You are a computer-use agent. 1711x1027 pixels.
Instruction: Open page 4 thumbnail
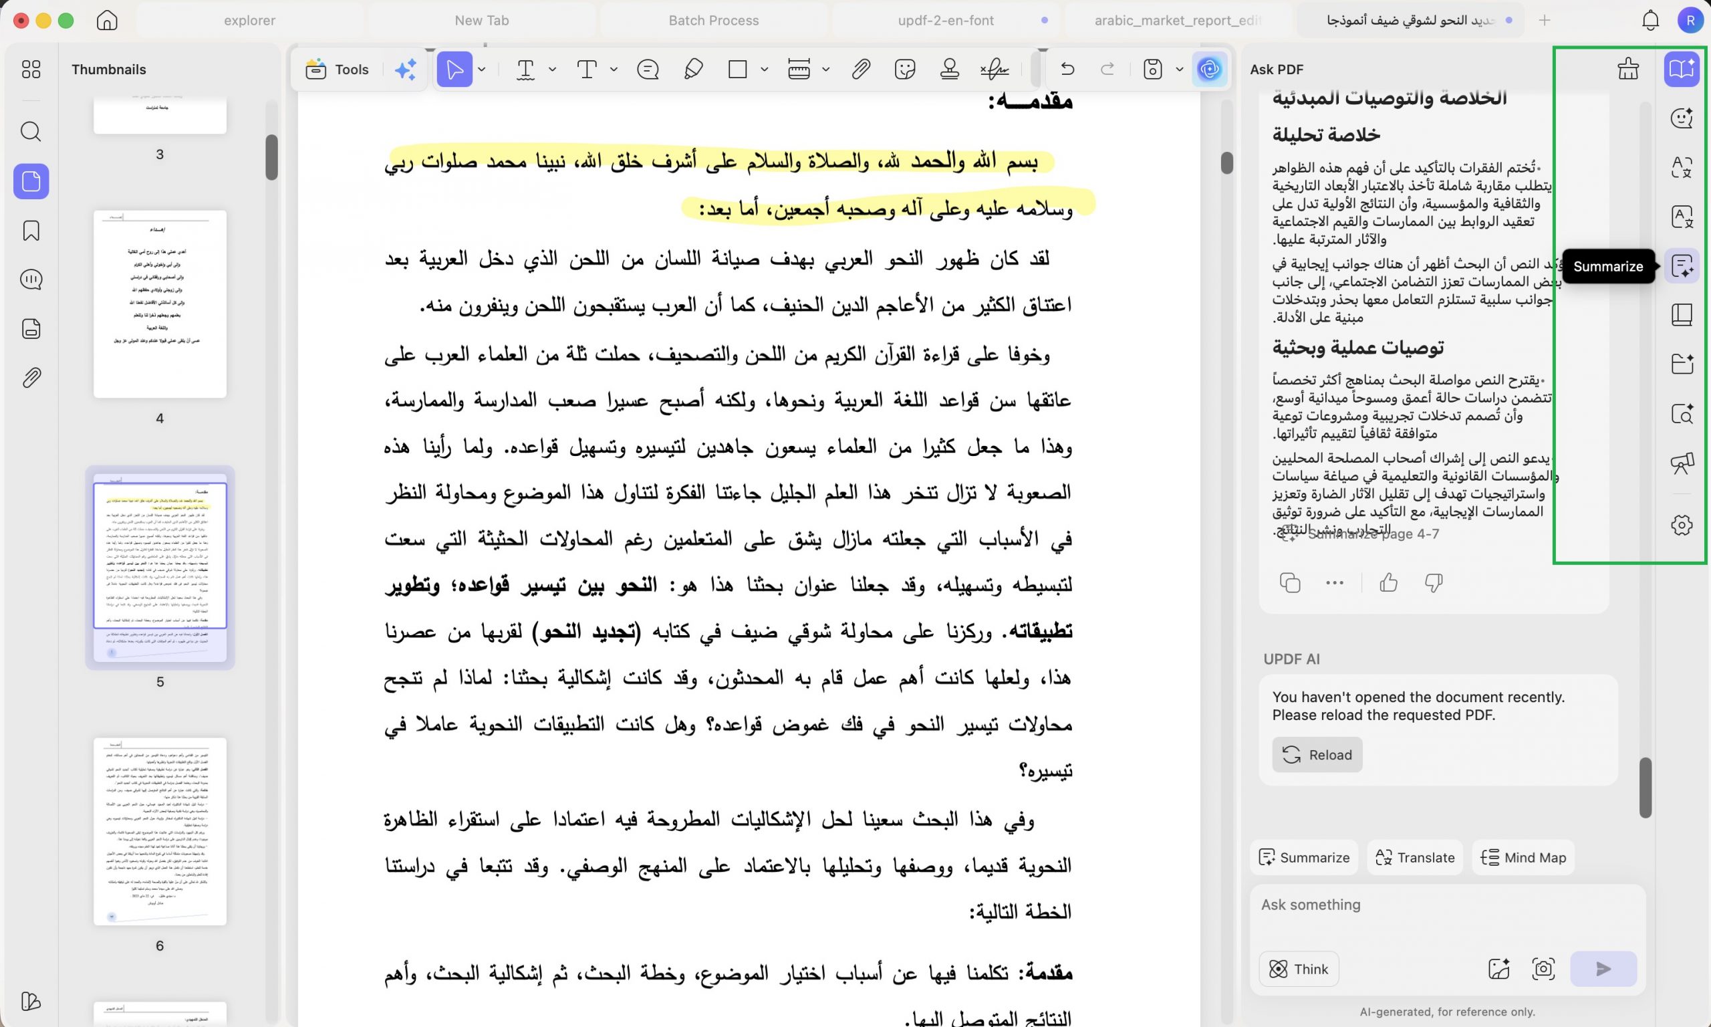tap(160, 304)
